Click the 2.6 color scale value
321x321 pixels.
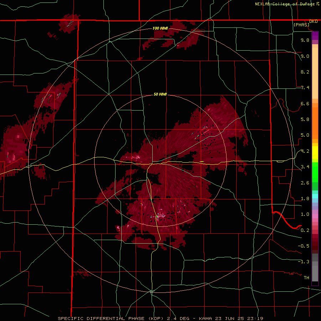pyautogui.click(x=305, y=183)
